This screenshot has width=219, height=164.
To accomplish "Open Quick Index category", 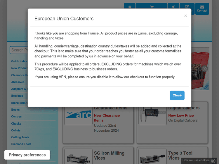I will (19, 61).
